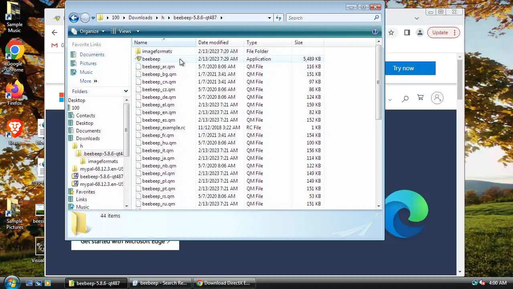
Task: Sort by Date modified column header
Action: pos(220,43)
